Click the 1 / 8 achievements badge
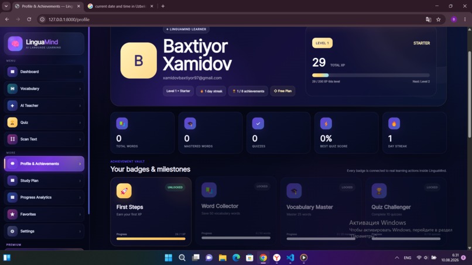This screenshot has width=472, height=265. 248,91
